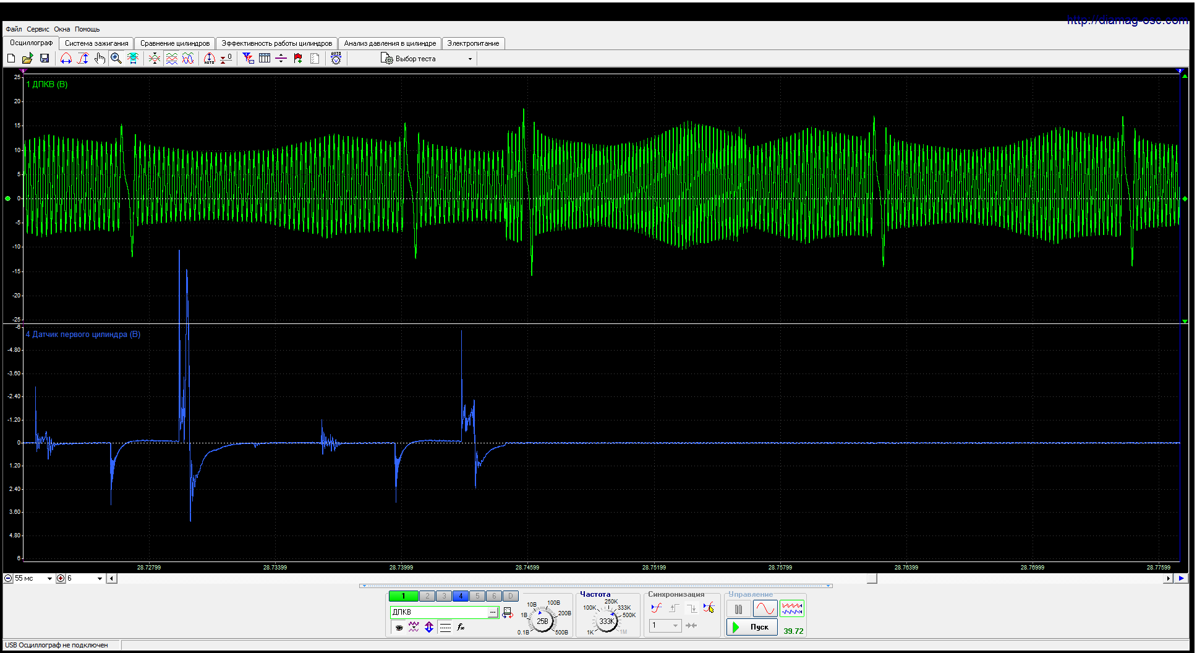The height and width of the screenshot is (653, 1197).
Task: Open the sync channel 1 dropdown
Action: [665, 626]
